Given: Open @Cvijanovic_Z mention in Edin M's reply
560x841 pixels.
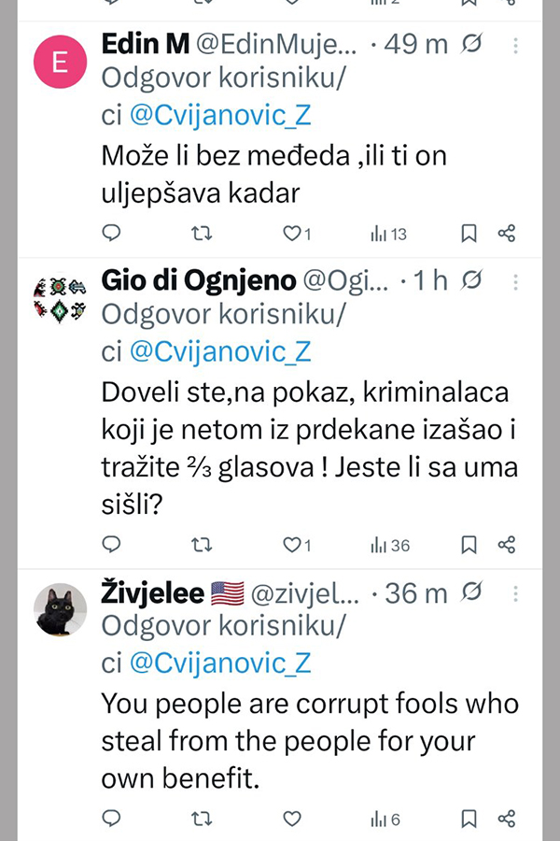Looking at the screenshot, I should point(220,115).
